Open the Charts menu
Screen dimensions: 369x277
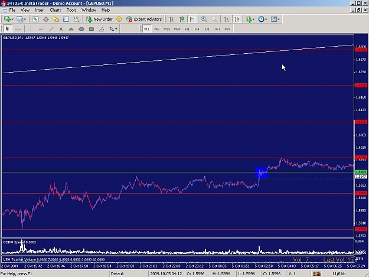tap(55, 10)
